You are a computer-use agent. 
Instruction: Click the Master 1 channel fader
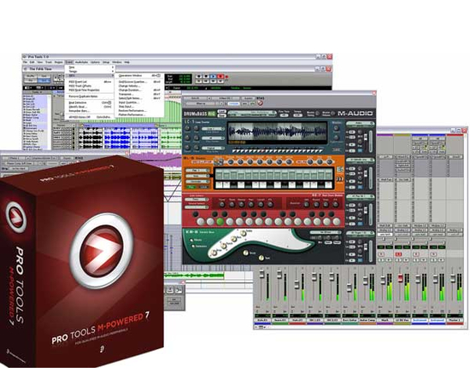[x=453, y=278]
